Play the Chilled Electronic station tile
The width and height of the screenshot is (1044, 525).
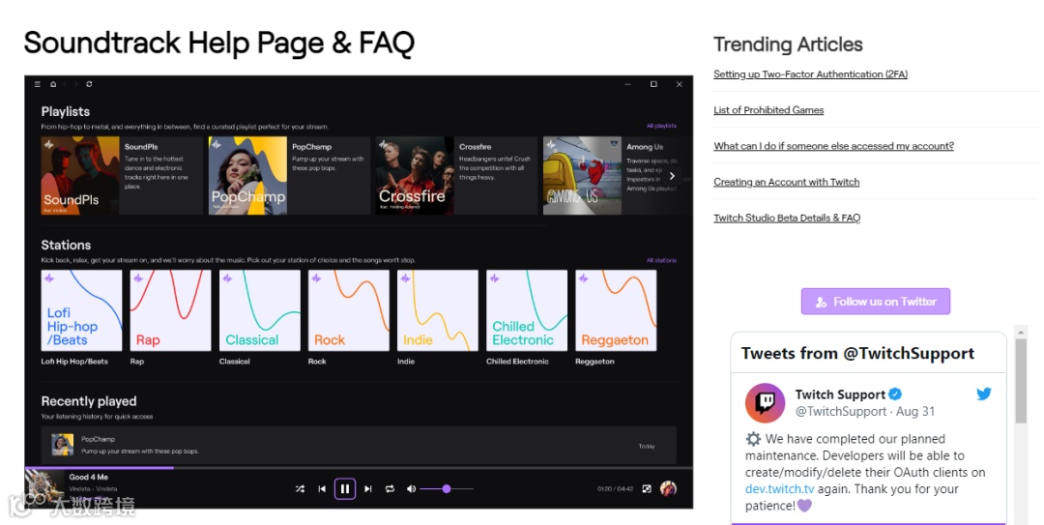coord(527,310)
